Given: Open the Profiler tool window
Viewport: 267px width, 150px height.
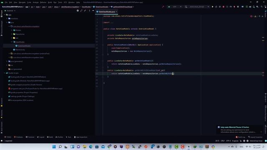Looking at the screenshot, I should click(x=59, y=137).
